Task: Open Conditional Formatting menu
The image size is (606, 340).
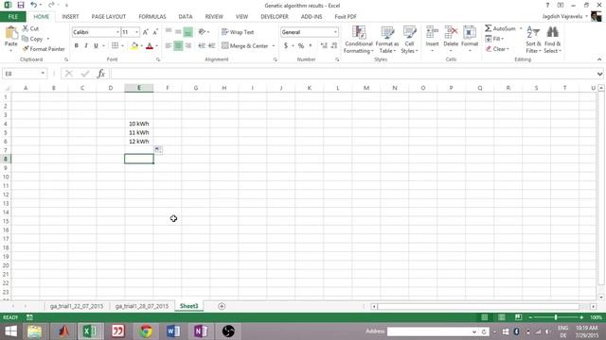Action: tap(359, 40)
